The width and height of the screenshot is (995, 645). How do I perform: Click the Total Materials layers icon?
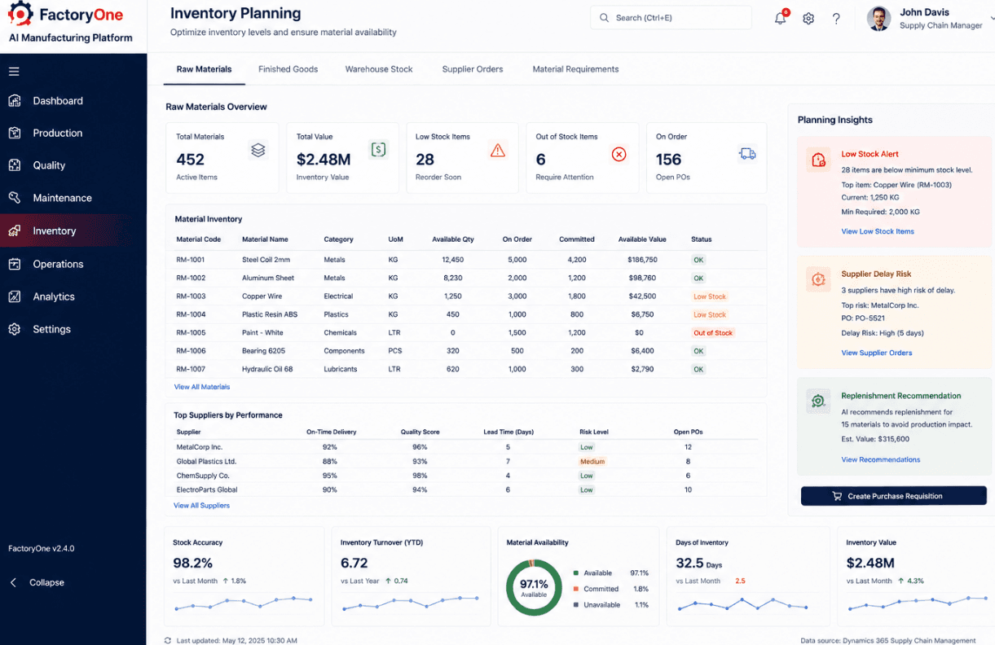258,150
